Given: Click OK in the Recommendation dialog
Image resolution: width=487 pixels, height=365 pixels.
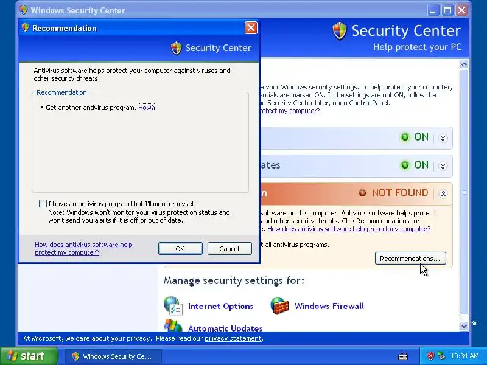Looking at the screenshot, I should click(180, 249).
